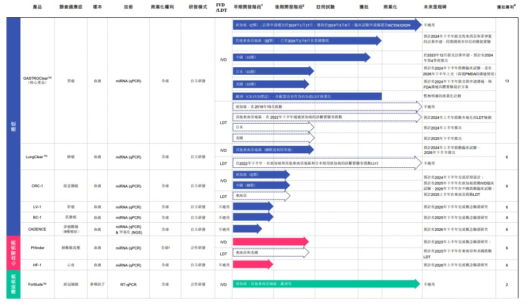This screenshot has width=526, height=304.
Task: Click the pink PHinder IVD arrow
Action: tap(270, 242)
